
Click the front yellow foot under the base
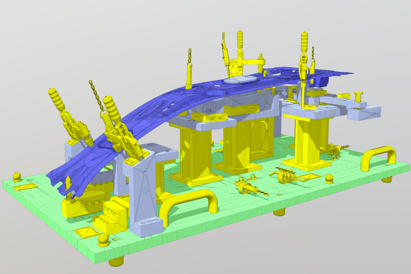(x=117, y=262)
